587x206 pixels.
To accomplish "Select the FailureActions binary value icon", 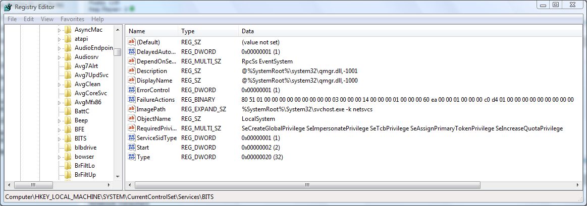I will [131, 99].
